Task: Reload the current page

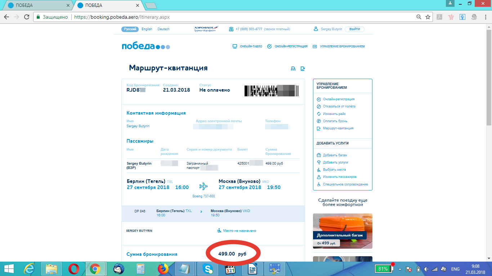Action: 26,17
